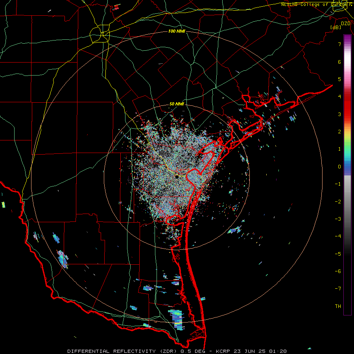Click the "DIFFERENTIAL REFLECTIVITY (ZDR)" caption text

coord(123,351)
